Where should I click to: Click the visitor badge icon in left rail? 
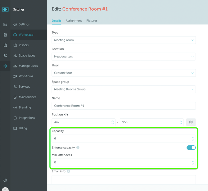pos(5,45)
